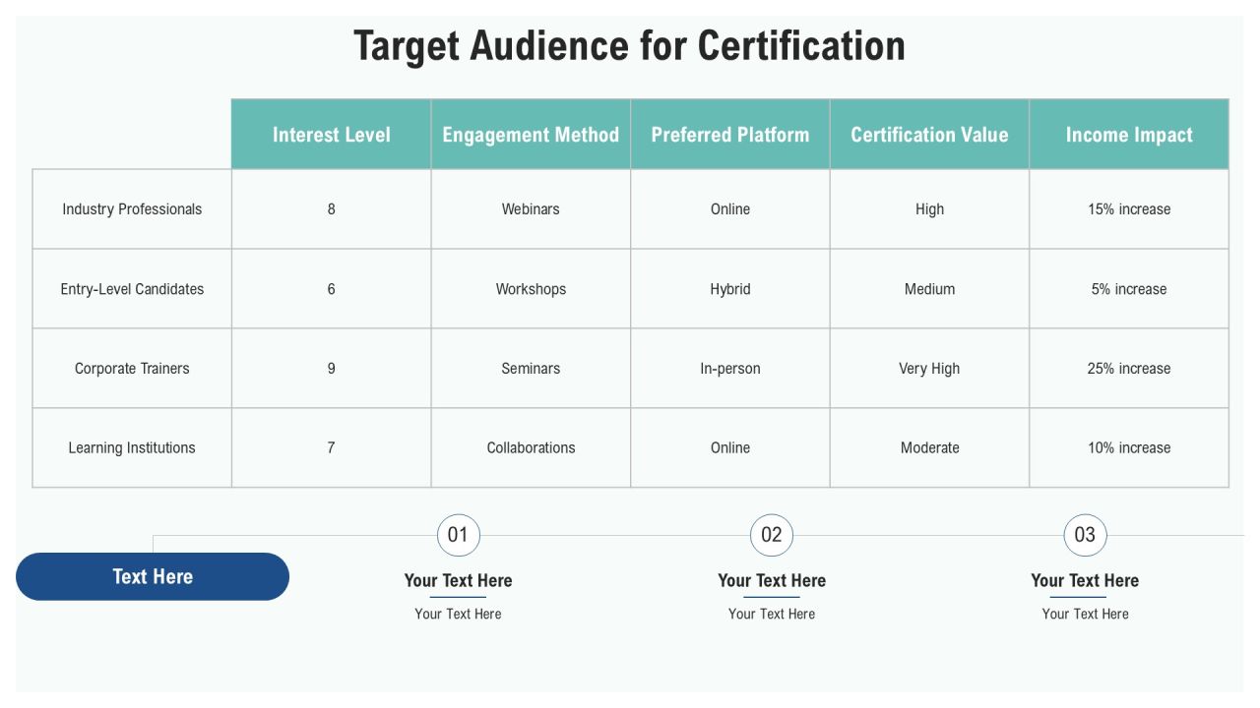This screenshot has width=1260, height=708.
Task: Click the 'Learning Institutions' row label
Action: click(132, 447)
